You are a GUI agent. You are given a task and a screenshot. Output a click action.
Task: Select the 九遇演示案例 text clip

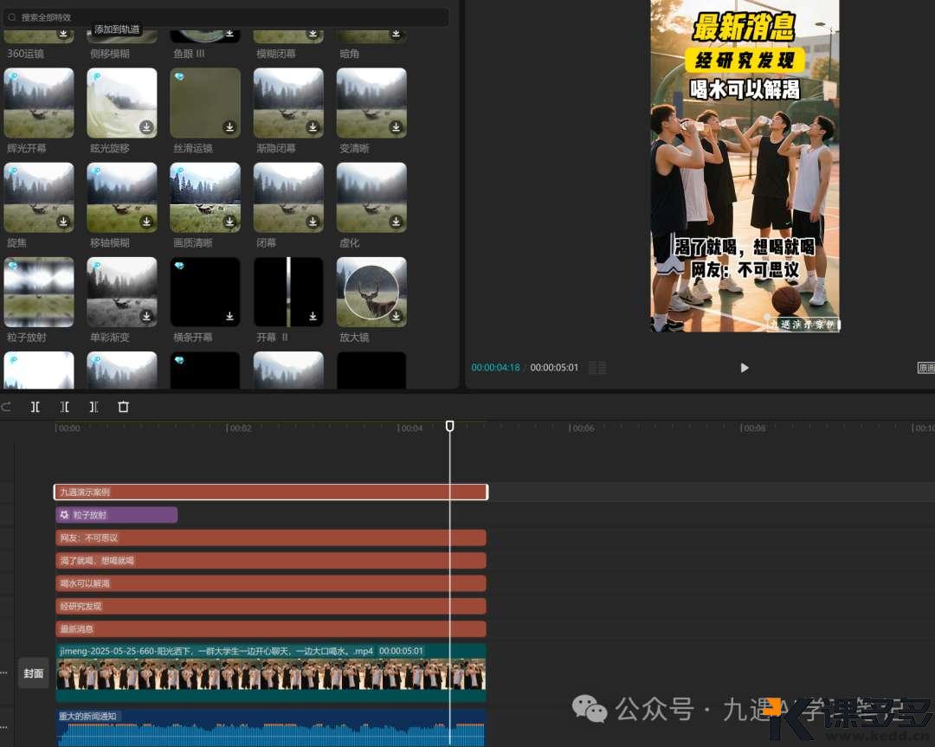point(271,492)
